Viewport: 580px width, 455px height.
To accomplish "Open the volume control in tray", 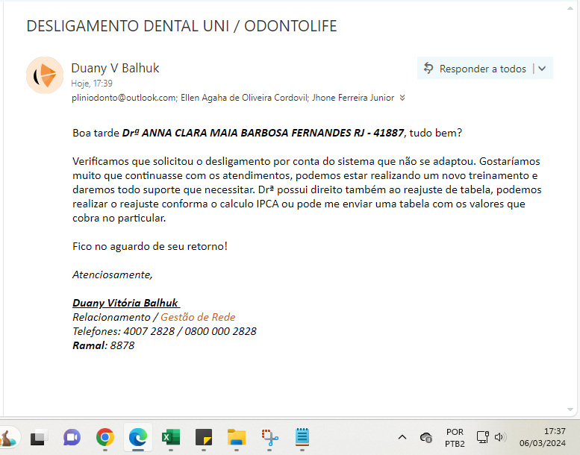I will tap(499, 437).
